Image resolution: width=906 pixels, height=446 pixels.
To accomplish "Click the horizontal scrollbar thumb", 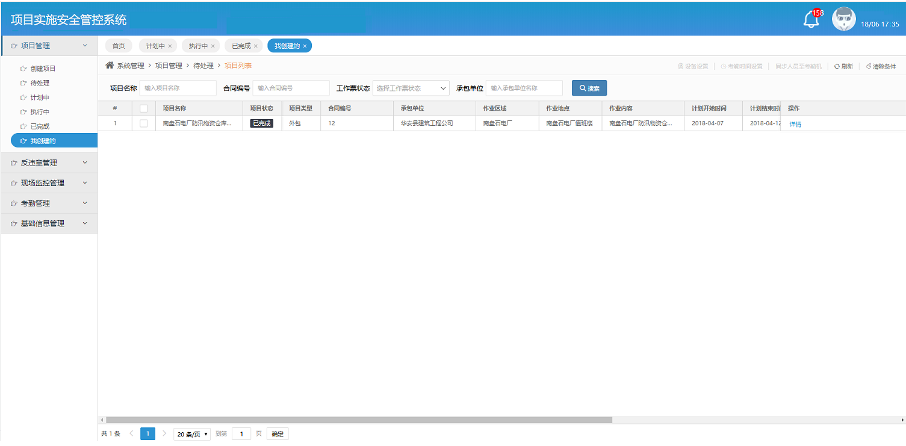I will tap(359, 420).
